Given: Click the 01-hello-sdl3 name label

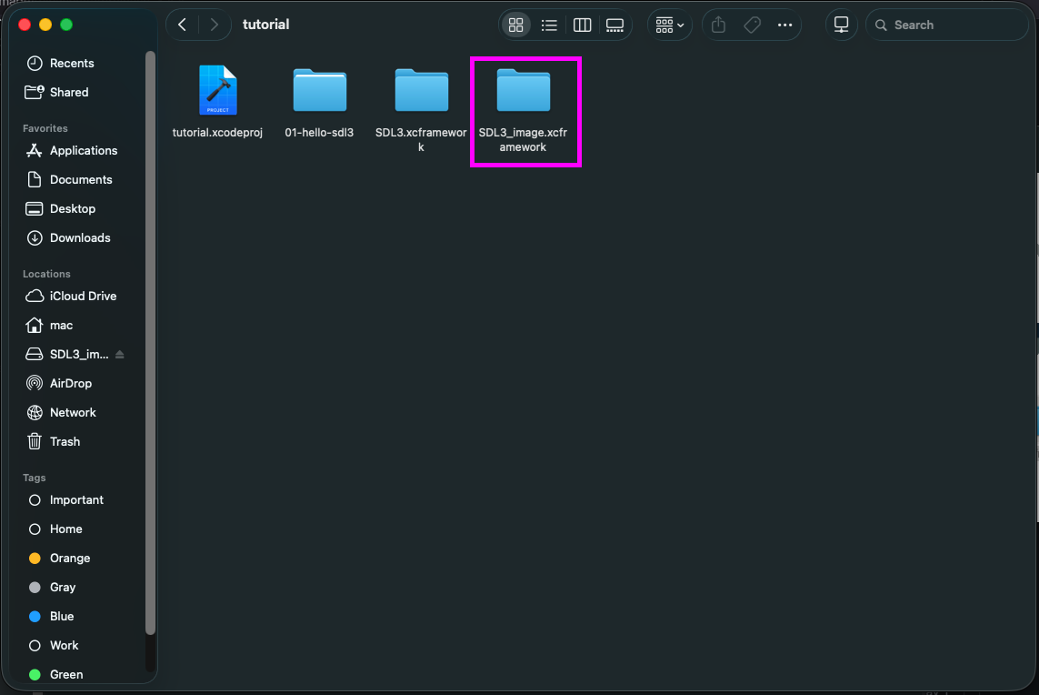Looking at the screenshot, I should tap(319, 133).
